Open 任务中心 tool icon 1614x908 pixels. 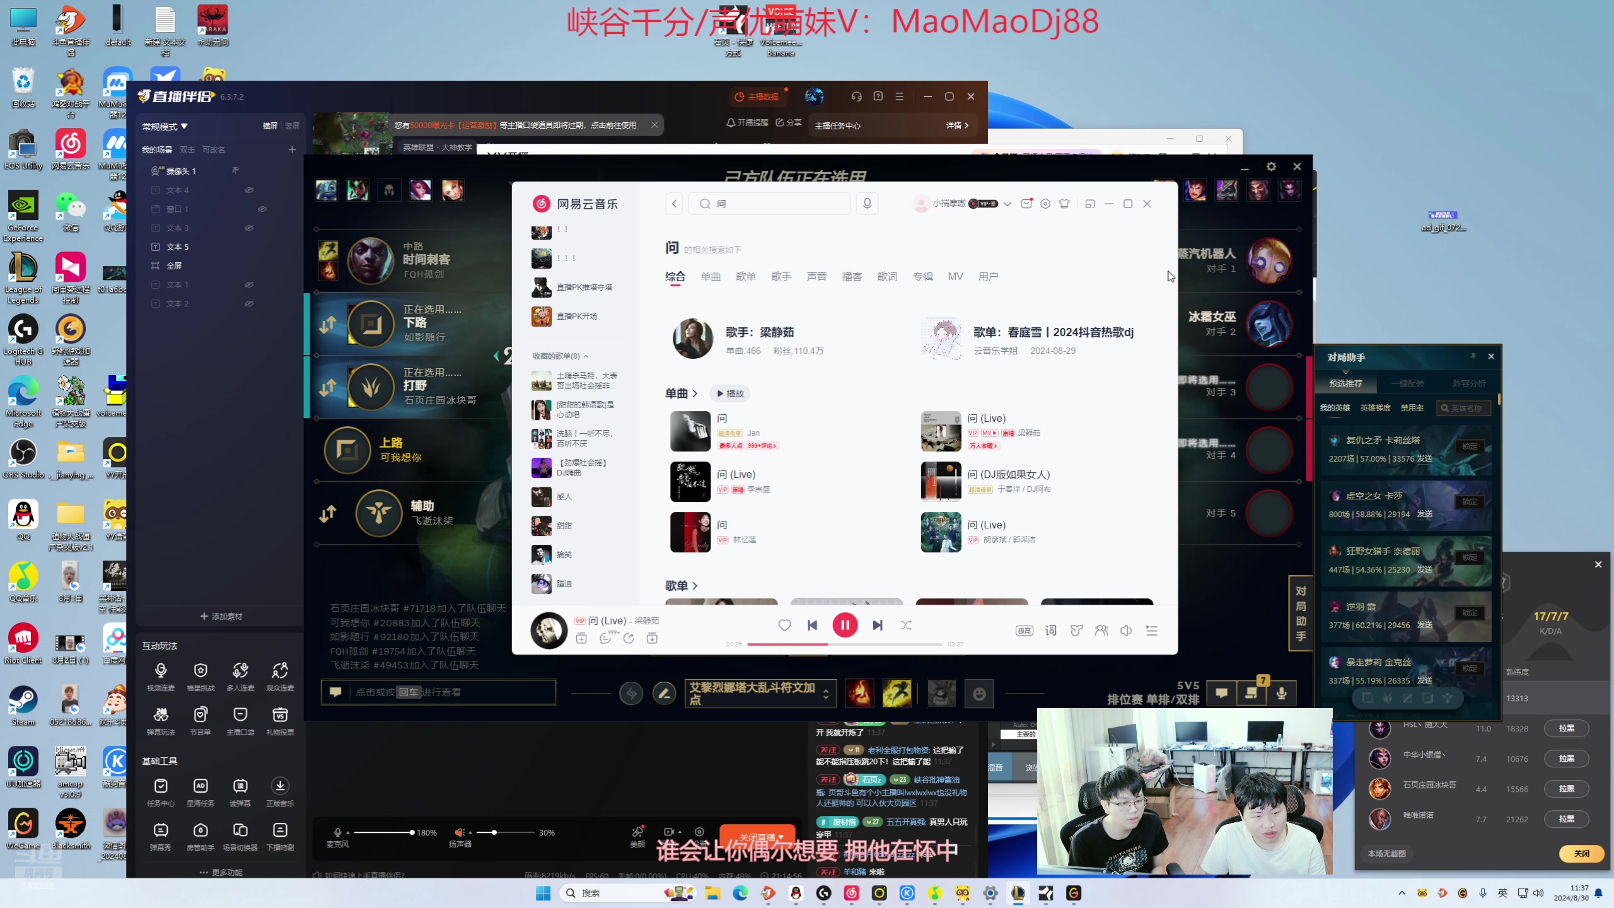coord(161,792)
